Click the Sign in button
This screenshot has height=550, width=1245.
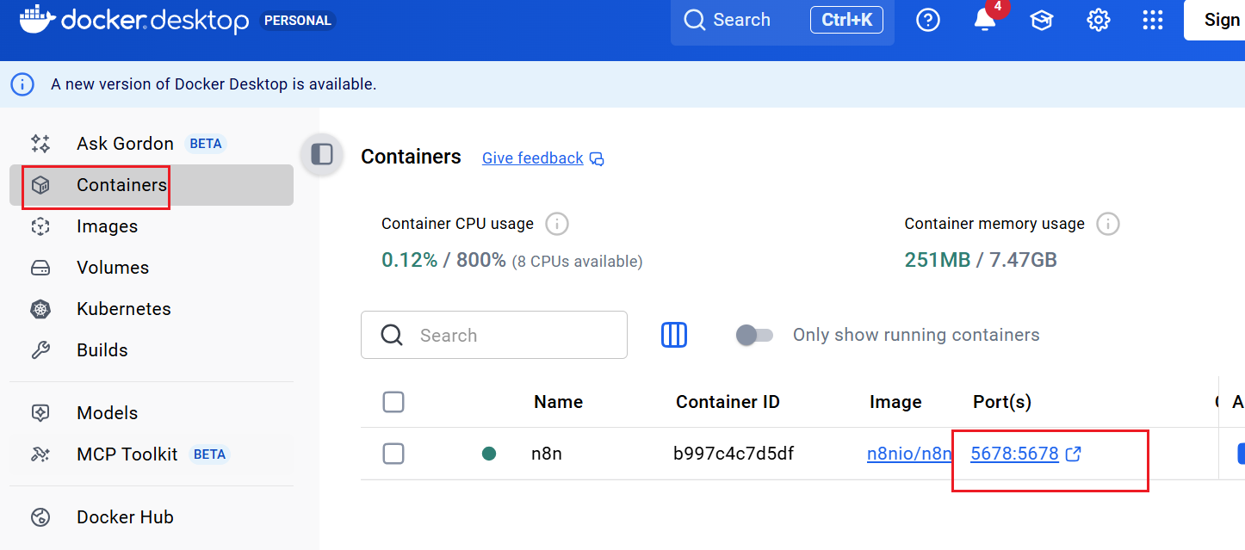point(1215,20)
